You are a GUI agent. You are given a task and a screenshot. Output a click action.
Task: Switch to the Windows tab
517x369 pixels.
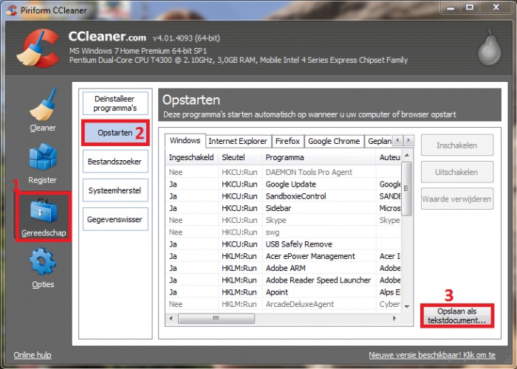pyautogui.click(x=185, y=141)
